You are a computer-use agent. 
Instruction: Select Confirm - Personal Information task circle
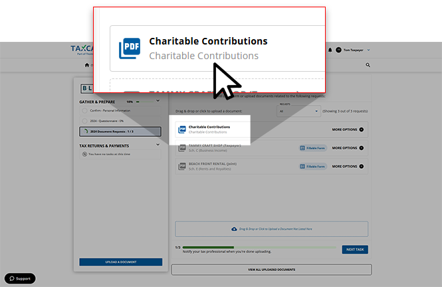(84, 111)
